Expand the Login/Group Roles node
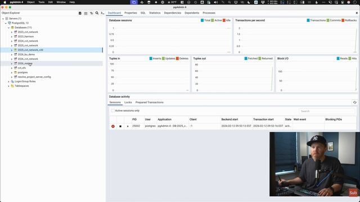This screenshot has height=202, width=360. 9,81
